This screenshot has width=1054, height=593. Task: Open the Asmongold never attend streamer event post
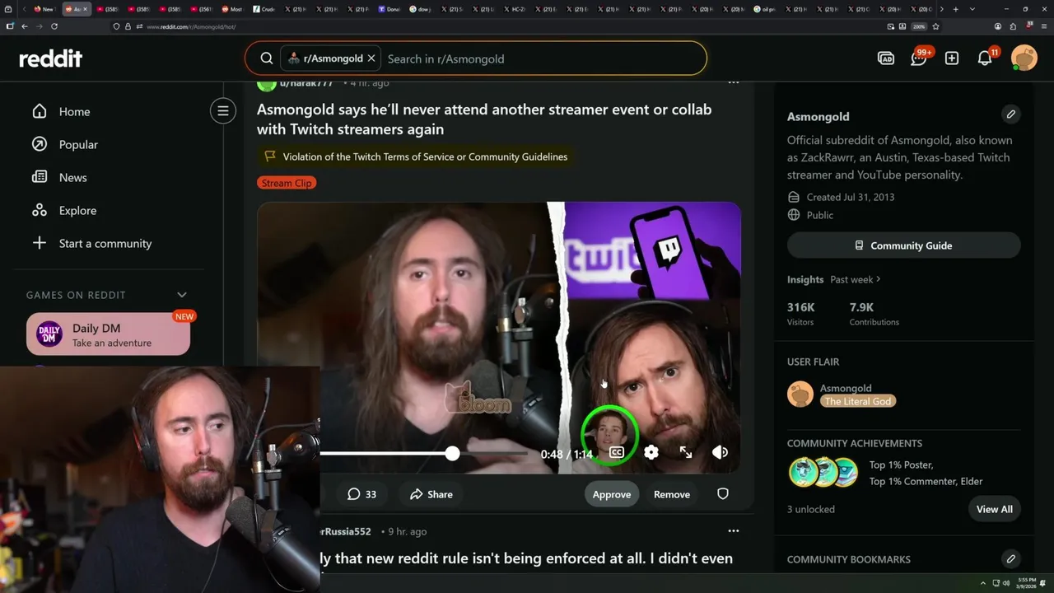[484, 119]
